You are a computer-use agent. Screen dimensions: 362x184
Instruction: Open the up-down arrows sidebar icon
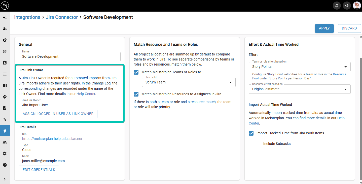5,119
